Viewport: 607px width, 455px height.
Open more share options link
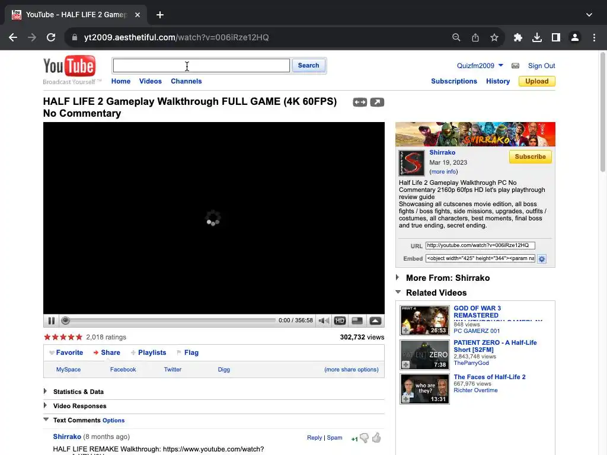[352, 370]
